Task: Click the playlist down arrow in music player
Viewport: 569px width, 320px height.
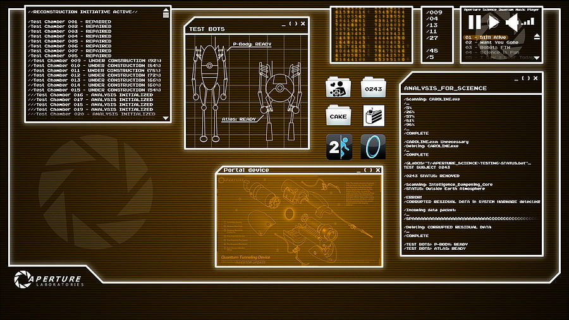Action: tap(537, 58)
